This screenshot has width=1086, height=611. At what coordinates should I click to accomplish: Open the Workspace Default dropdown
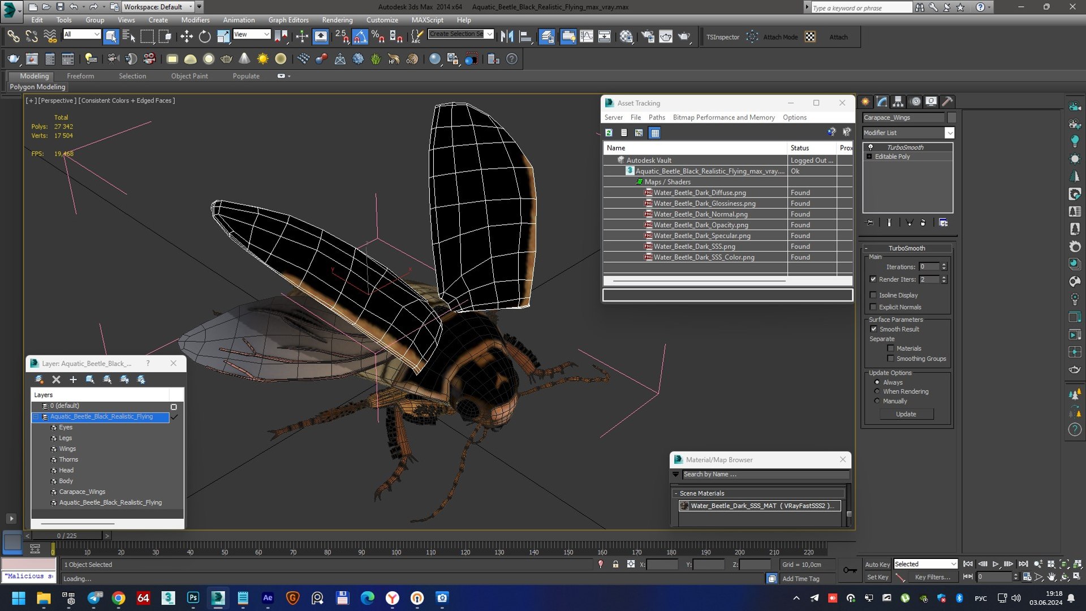(x=158, y=7)
